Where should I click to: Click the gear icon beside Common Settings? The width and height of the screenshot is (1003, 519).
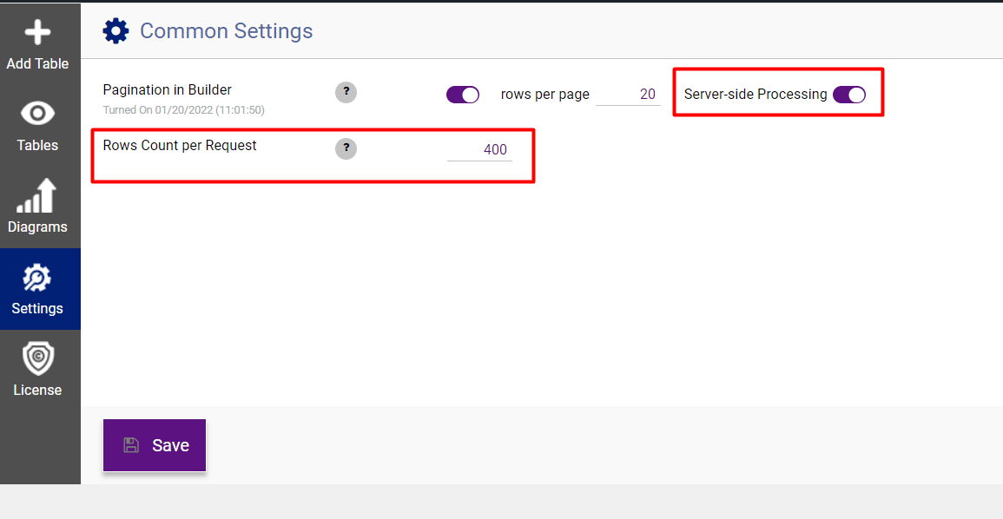[115, 31]
